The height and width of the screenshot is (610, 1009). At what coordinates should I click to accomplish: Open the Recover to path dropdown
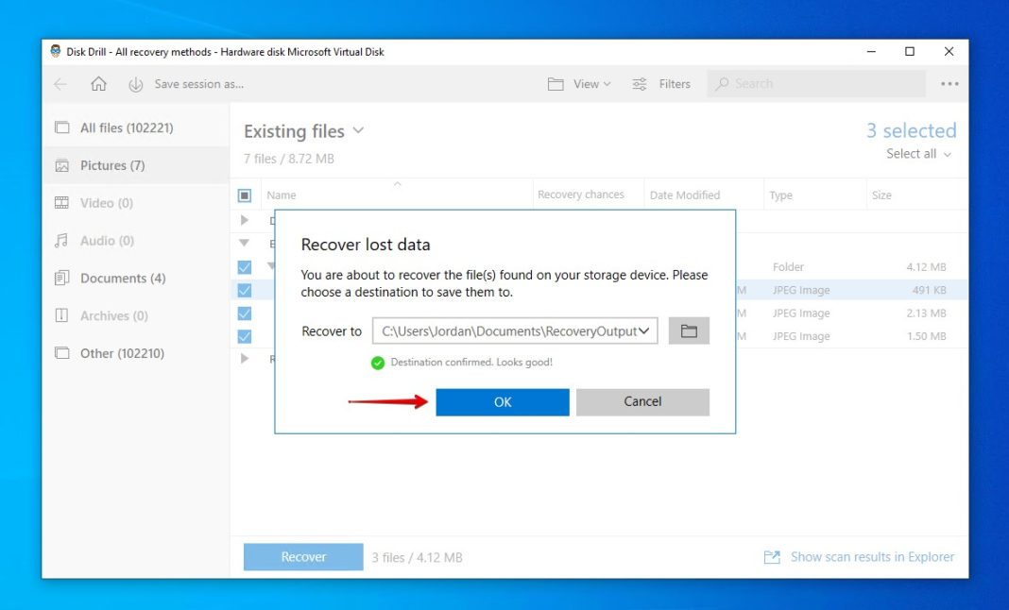click(x=643, y=330)
